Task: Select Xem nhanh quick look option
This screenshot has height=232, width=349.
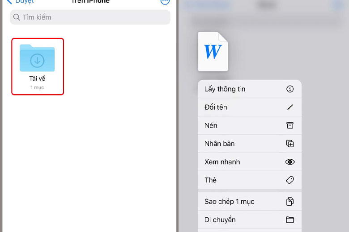Action: pyautogui.click(x=250, y=162)
